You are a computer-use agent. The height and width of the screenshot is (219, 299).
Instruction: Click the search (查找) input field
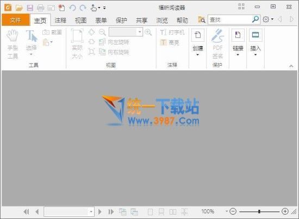(x=230, y=20)
